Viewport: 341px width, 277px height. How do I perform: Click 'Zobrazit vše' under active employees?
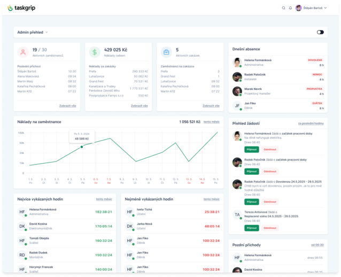tap(67, 106)
